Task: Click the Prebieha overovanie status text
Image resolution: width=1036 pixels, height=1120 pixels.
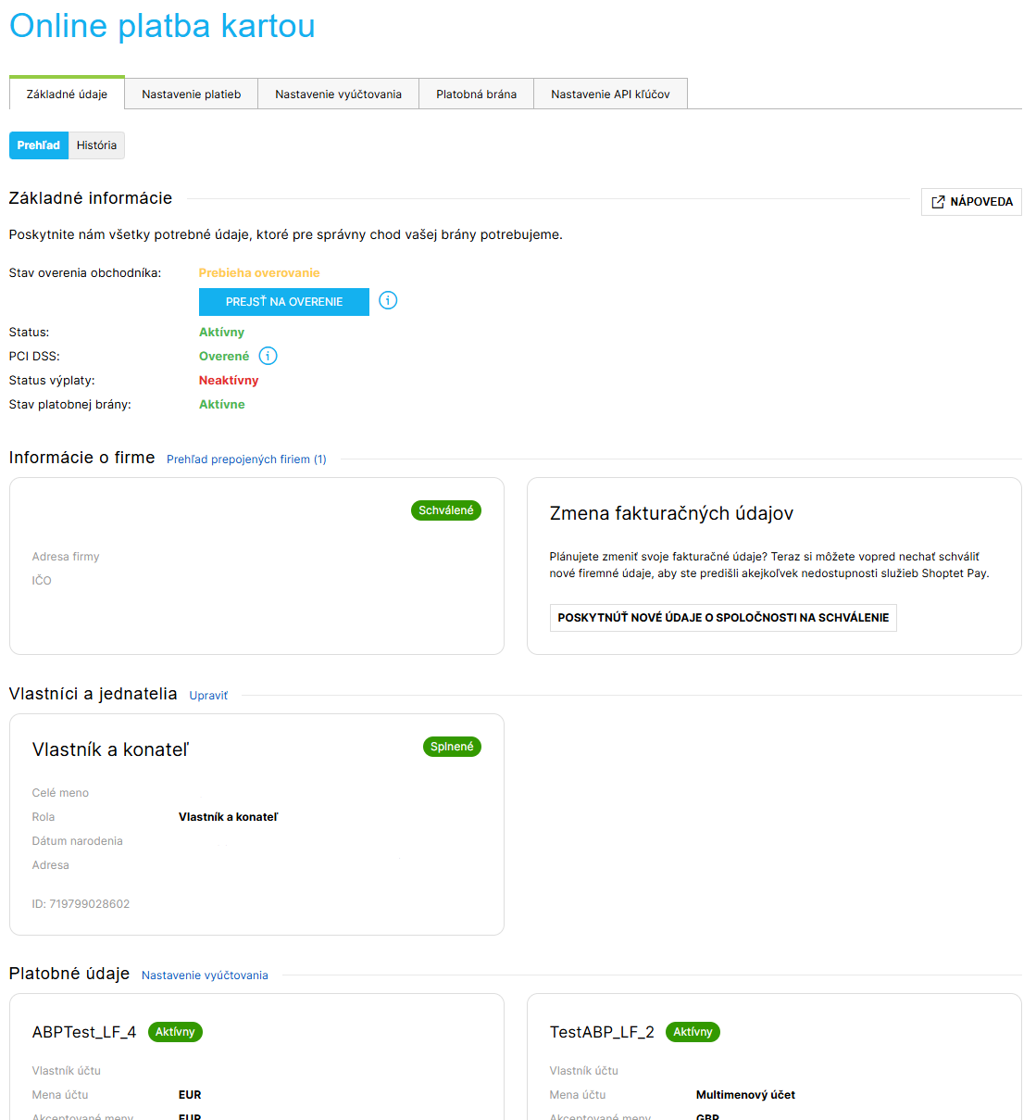Action: (x=259, y=272)
